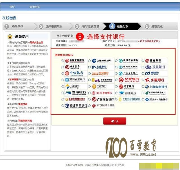Pick the 华夏银行 logo
The width and height of the screenshot is (180, 170).
[156, 80]
